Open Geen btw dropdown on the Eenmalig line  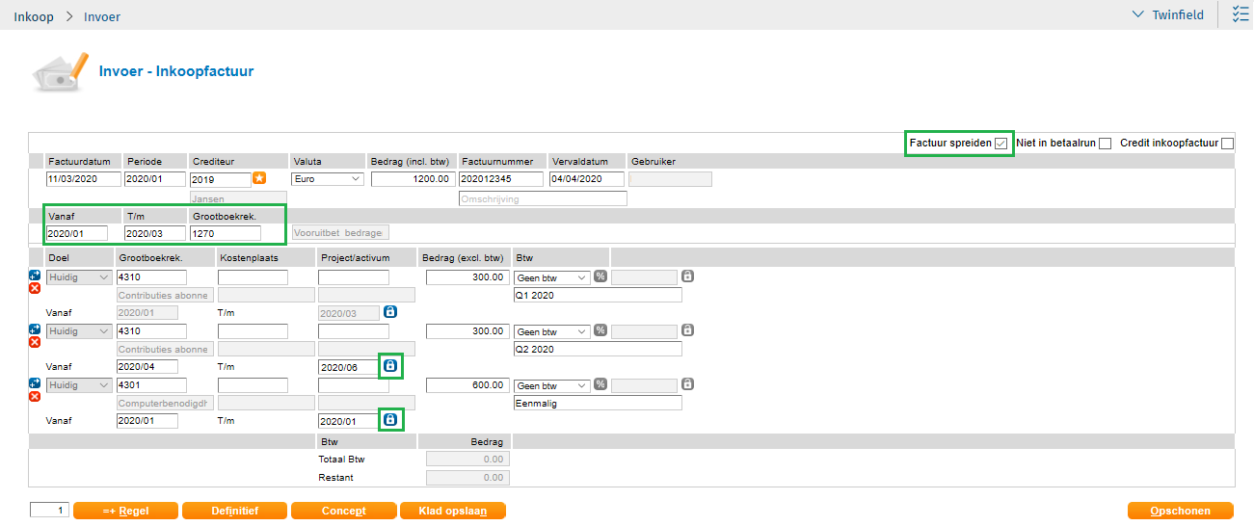point(551,385)
